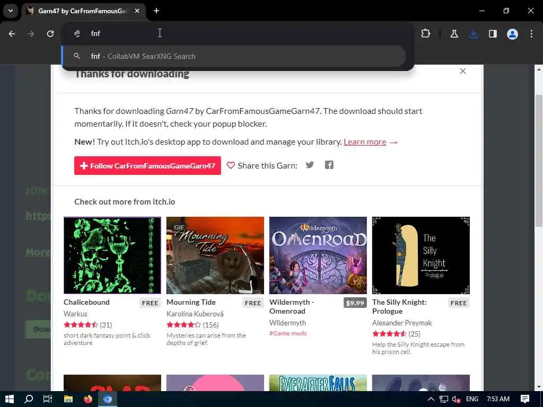Go back to the previous page
This screenshot has height=407, width=543.
pos(12,33)
